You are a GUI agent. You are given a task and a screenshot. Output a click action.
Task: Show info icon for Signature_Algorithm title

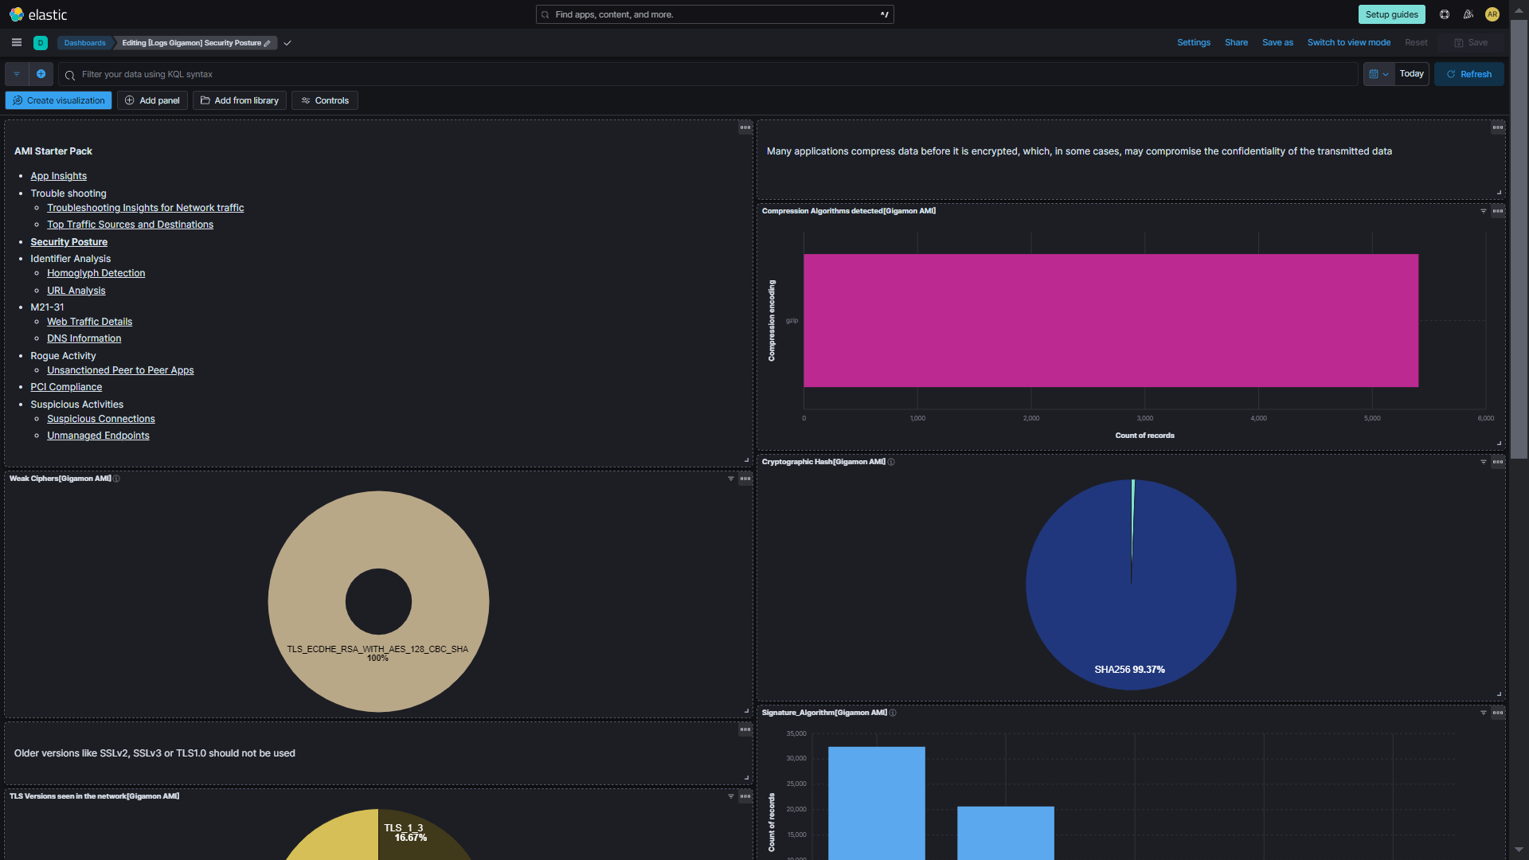click(893, 713)
